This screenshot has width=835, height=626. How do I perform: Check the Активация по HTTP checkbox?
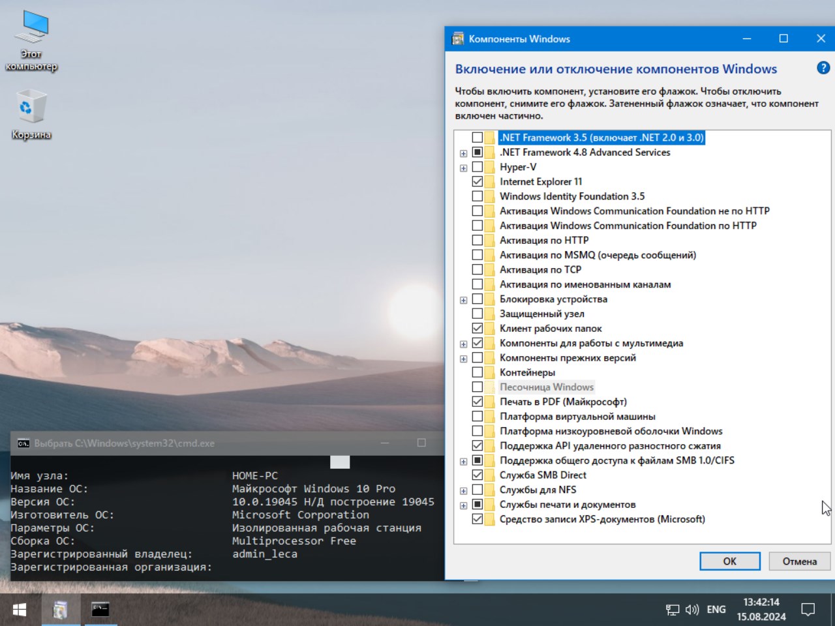click(x=478, y=241)
